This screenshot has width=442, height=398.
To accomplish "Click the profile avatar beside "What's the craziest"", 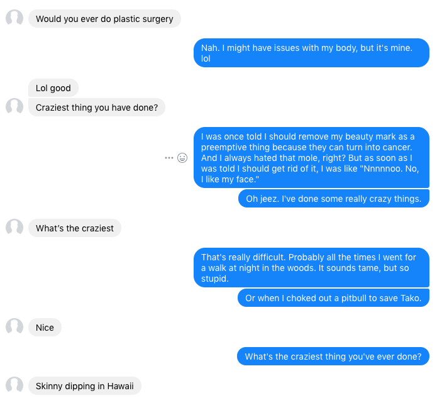I will (14, 228).
